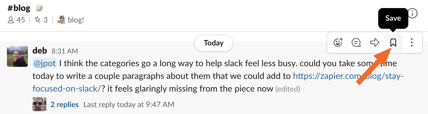
Task: View the 45 channel members
Action: pyautogui.click(x=16, y=20)
